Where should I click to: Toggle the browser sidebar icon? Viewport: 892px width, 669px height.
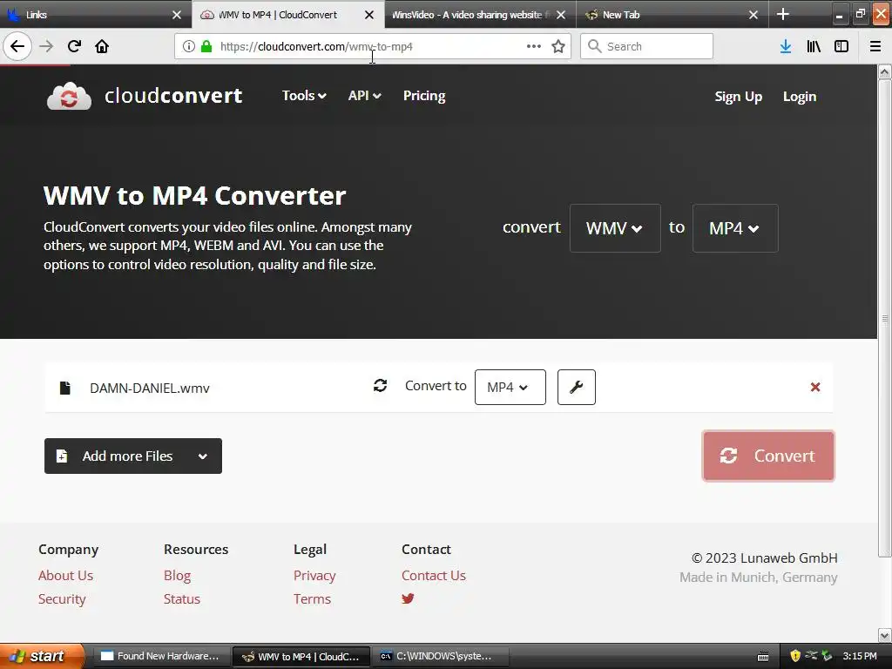(x=841, y=46)
